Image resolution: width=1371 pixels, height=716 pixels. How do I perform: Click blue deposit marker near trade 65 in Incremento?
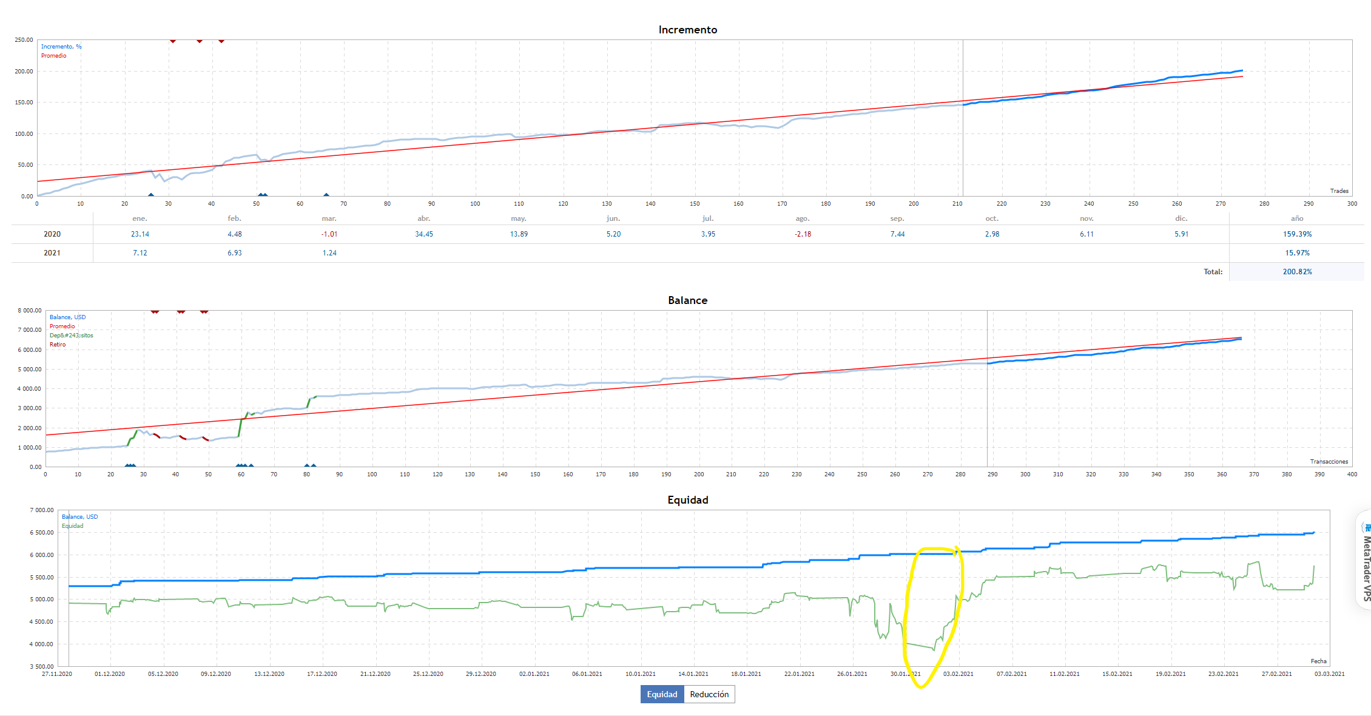point(326,195)
